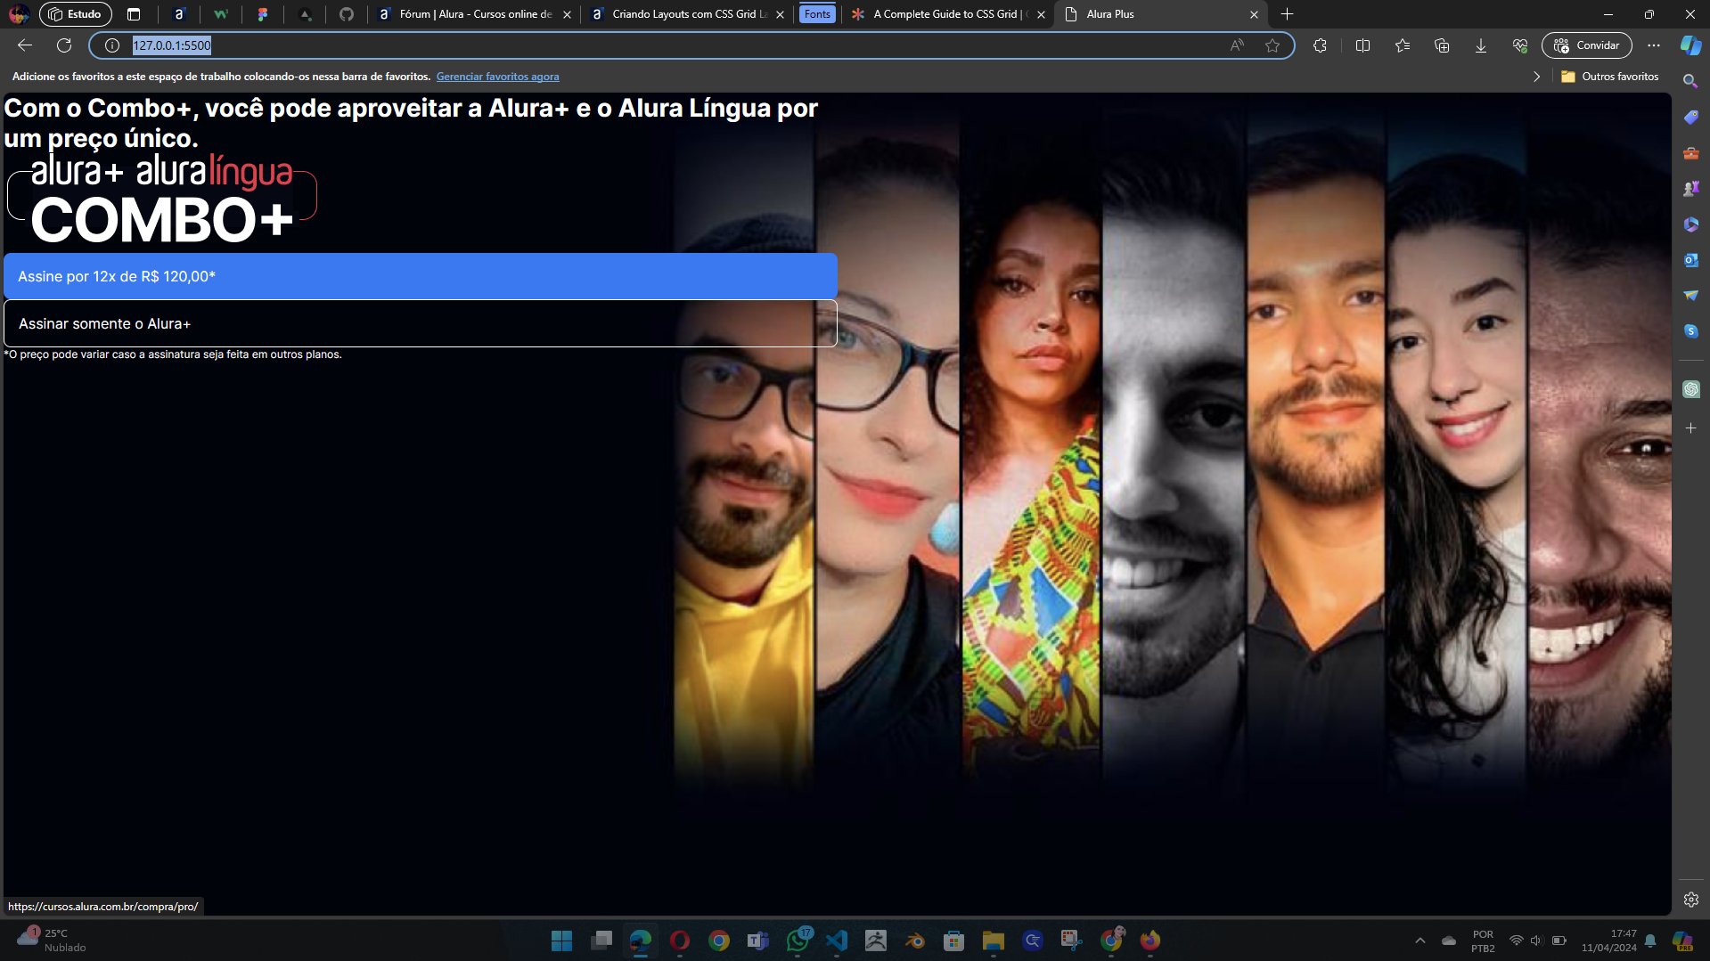Viewport: 1710px width, 961px height.
Task: Open sidebar Shopping tag icon
Action: pyautogui.click(x=1690, y=117)
